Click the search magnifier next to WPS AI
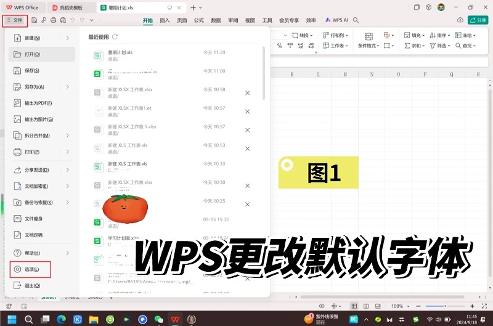Screen dimensions: 493x326 click(x=356, y=20)
